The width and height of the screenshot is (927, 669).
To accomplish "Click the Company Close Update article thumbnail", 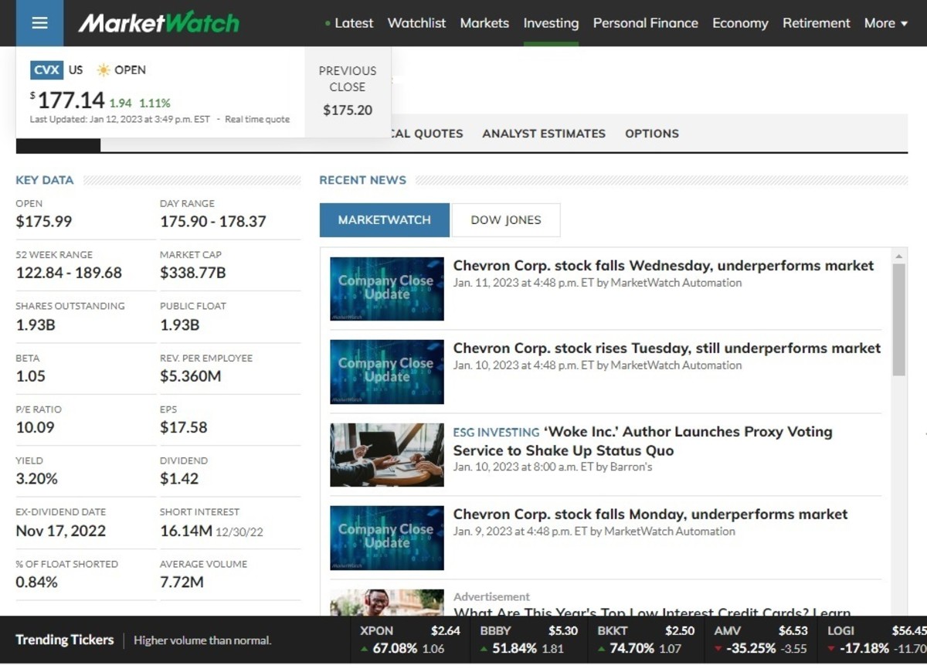I will pyautogui.click(x=386, y=289).
